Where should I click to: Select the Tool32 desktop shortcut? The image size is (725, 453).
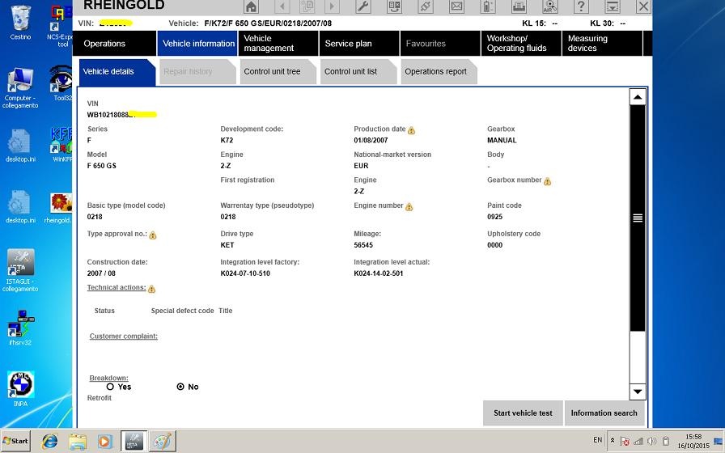coord(61,83)
